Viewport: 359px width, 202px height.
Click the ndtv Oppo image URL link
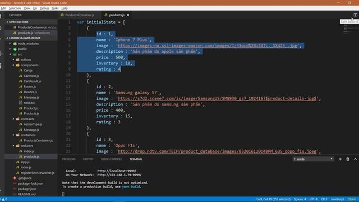pos(217,151)
